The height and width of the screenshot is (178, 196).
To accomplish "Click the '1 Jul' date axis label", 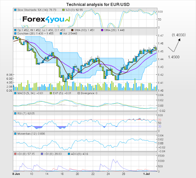I will click(x=146, y=174).
